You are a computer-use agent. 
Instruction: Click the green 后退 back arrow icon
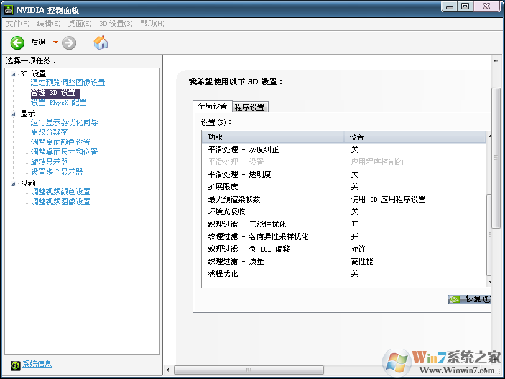pyautogui.click(x=17, y=42)
